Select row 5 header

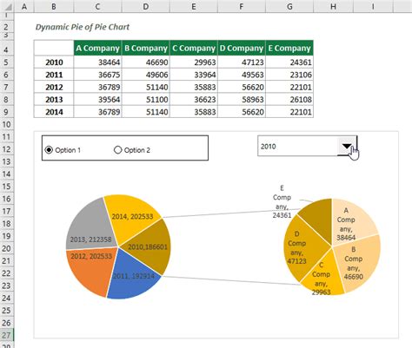point(6,62)
